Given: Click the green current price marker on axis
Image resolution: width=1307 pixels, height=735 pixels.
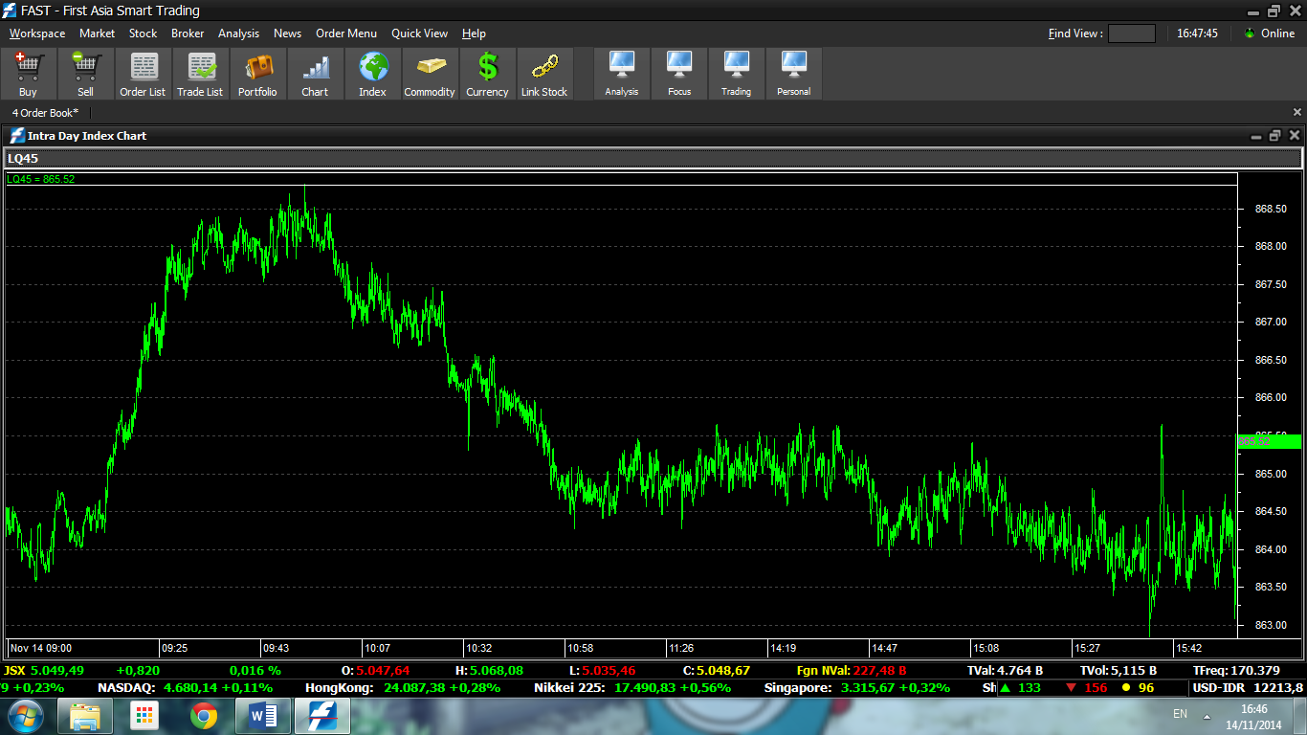Looking at the screenshot, I should point(1270,441).
